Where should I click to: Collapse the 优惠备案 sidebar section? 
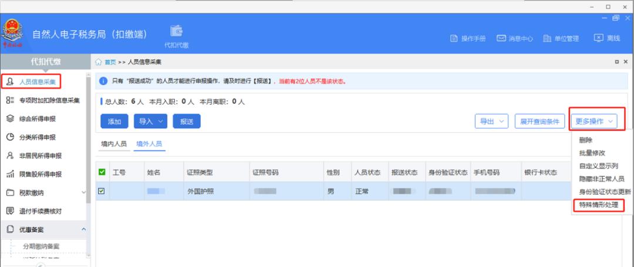click(x=83, y=228)
